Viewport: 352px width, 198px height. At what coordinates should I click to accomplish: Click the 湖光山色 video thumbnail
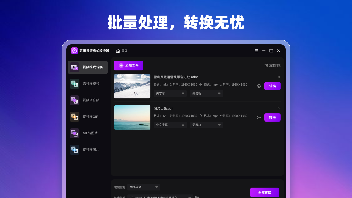tap(132, 117)
